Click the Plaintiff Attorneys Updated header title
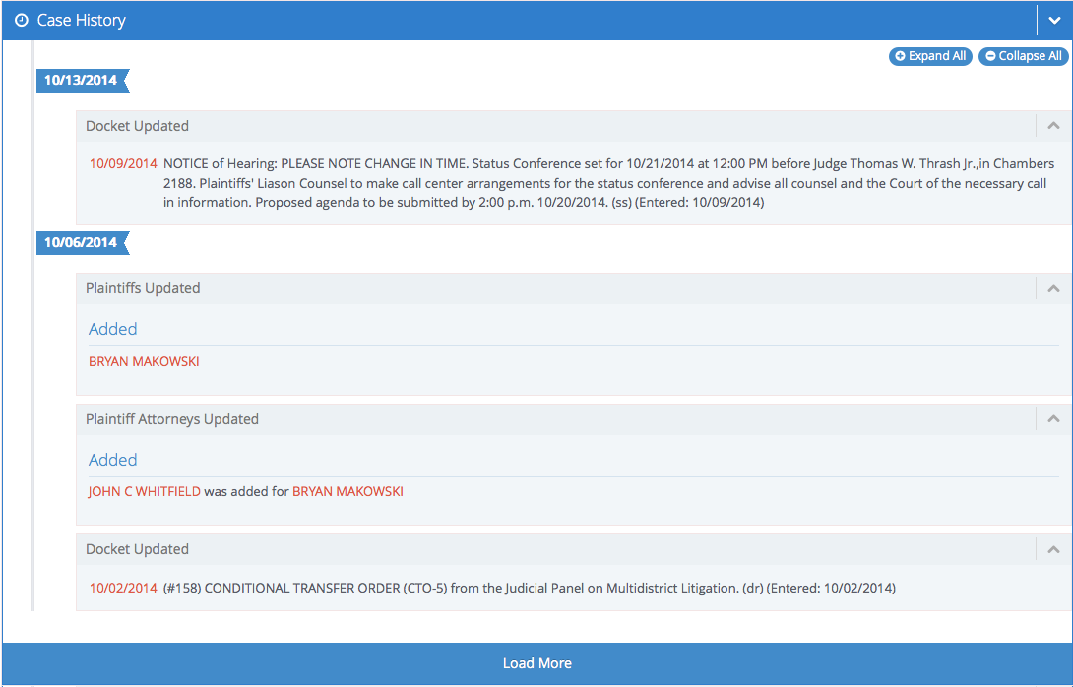Image resolution: width=1073 pixels, height=687 pixels. pyautogui.click(x=172, y=419)
